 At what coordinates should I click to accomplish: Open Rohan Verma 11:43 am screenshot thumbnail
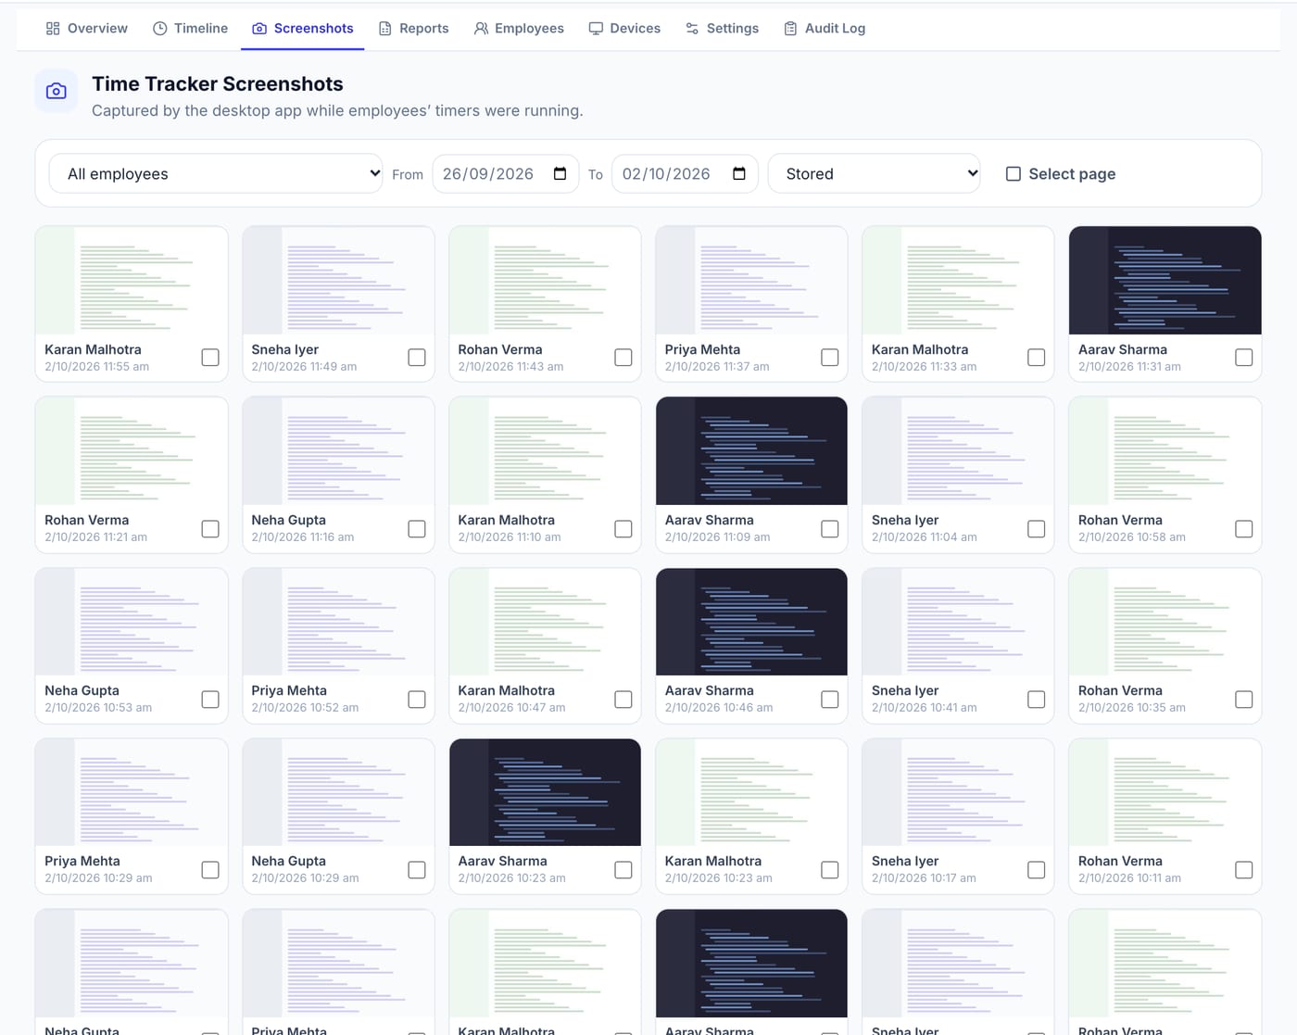[545, 281]
